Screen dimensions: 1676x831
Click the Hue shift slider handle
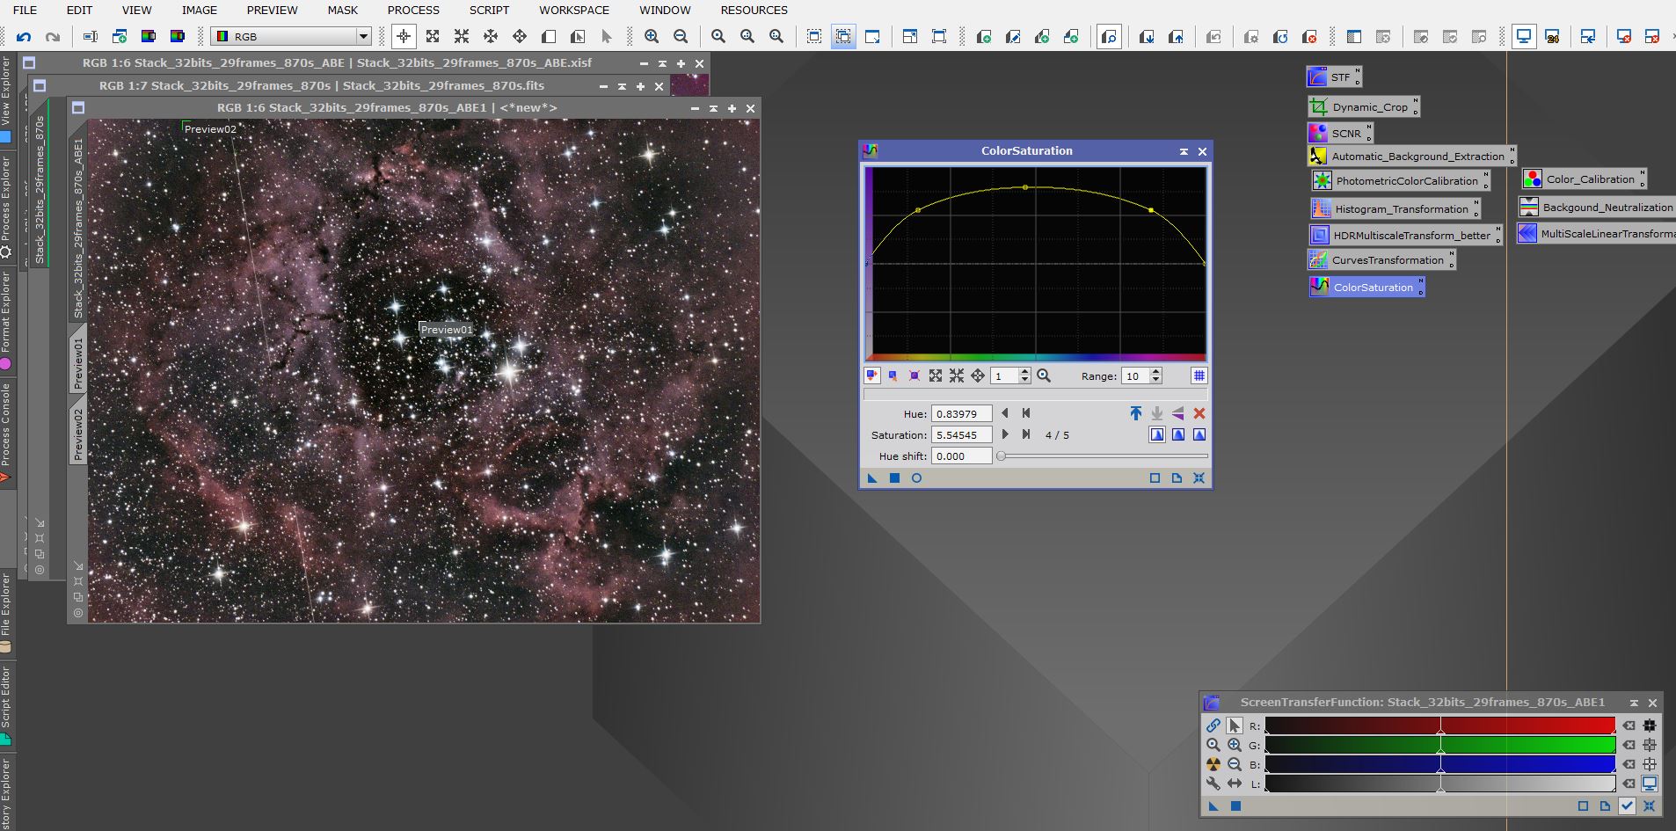(1001, 456)
